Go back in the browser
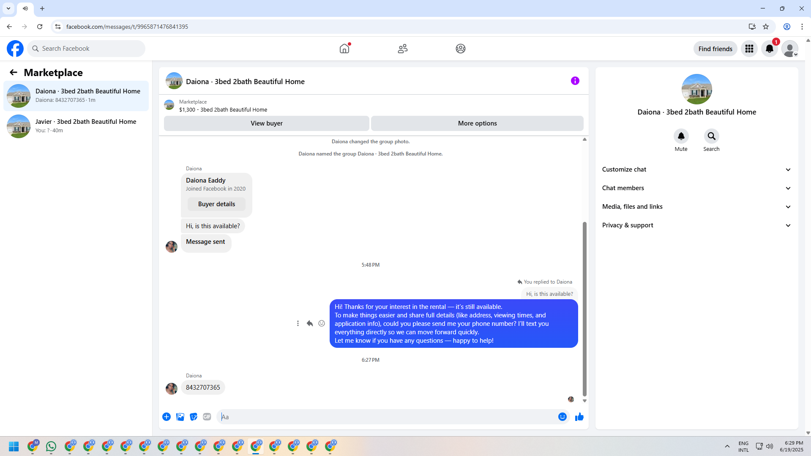Screen dimensions: 811x456 click(9, 27)
